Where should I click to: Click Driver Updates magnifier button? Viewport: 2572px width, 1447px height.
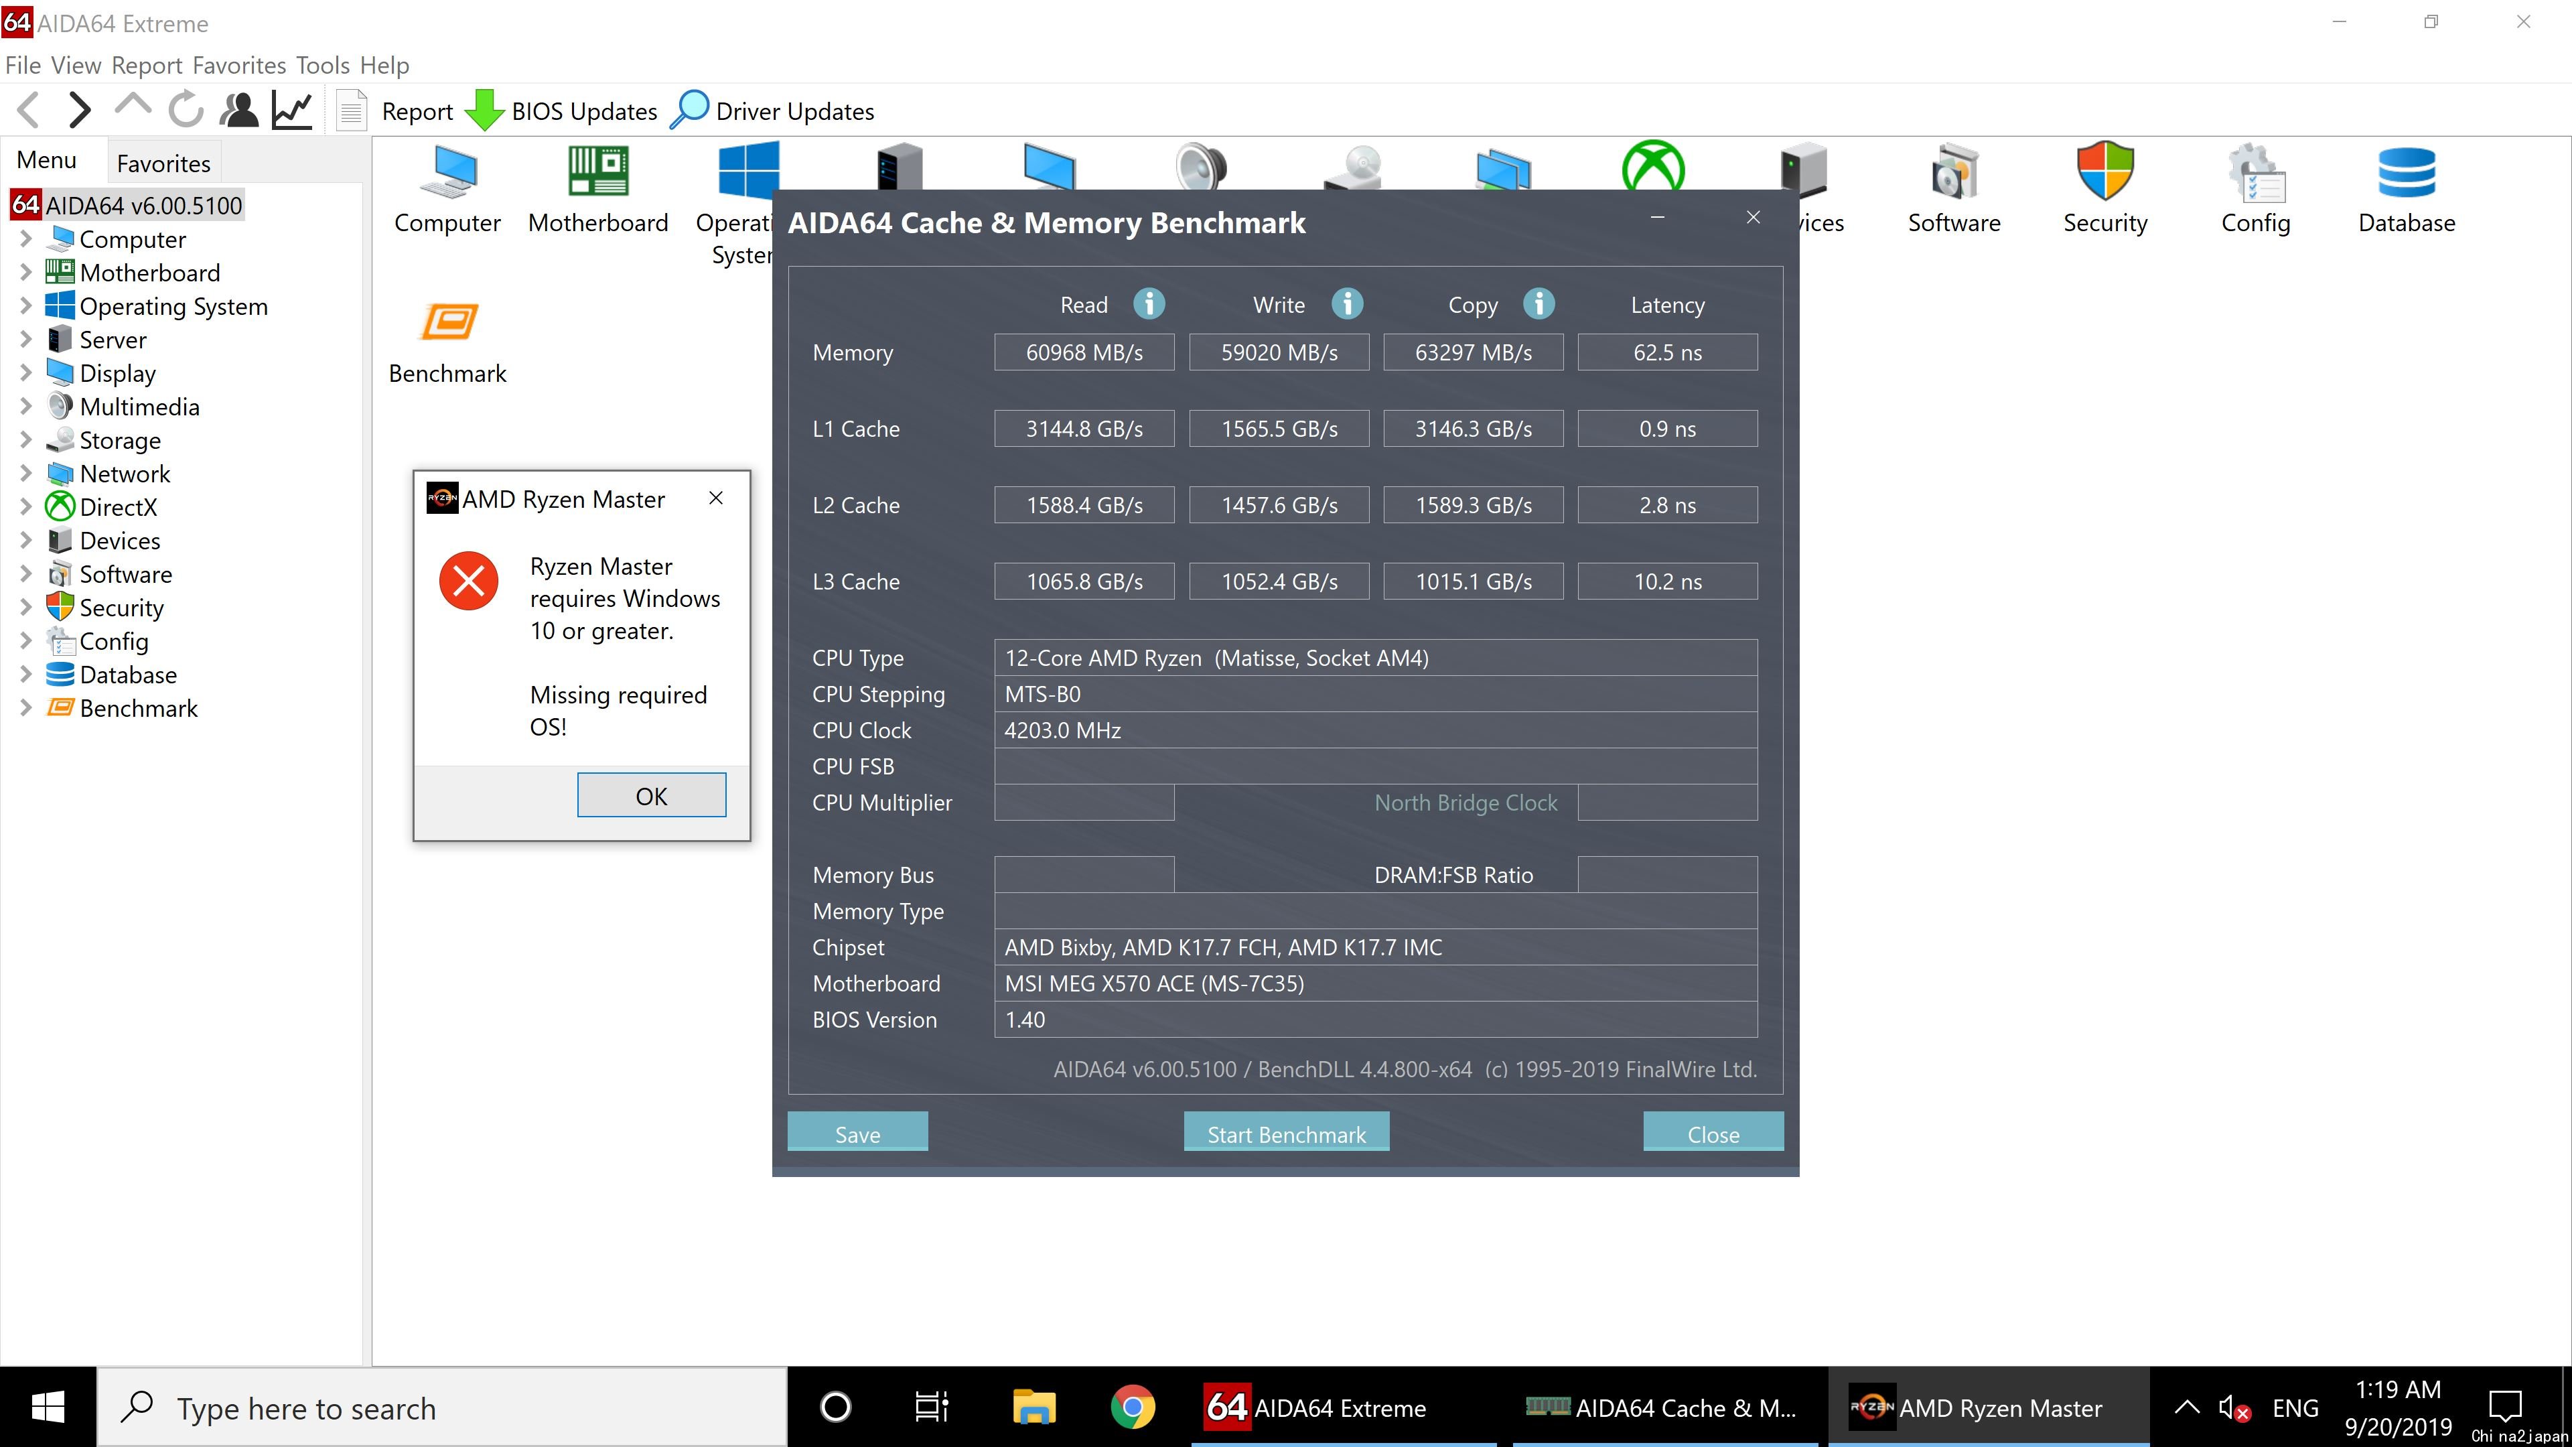point(772,111)
